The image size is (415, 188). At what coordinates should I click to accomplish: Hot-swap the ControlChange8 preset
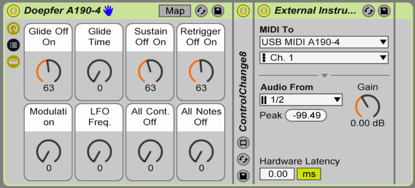coord(243,159)
